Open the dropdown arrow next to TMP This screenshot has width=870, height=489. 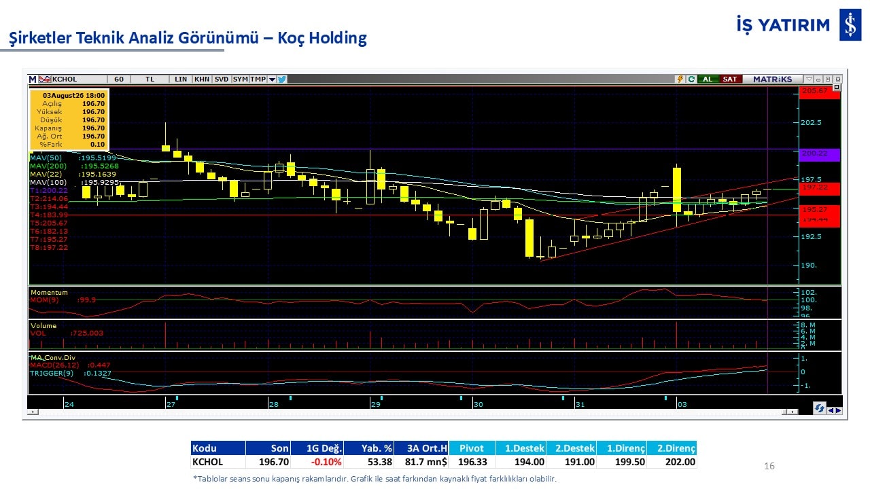pyautogui.click(x=272, y=79)
